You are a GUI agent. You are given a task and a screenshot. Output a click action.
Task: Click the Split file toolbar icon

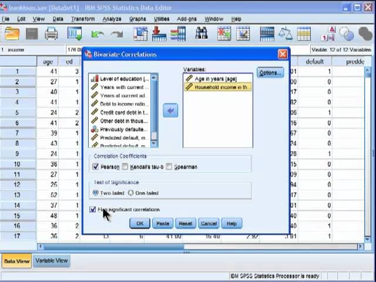coord(267,34)
